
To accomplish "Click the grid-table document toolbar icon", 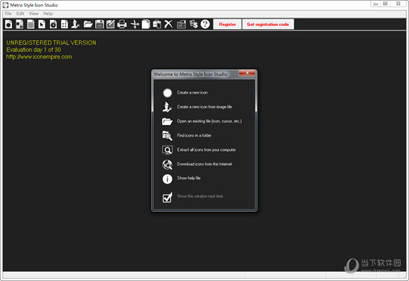I will (x=30, y=25).
